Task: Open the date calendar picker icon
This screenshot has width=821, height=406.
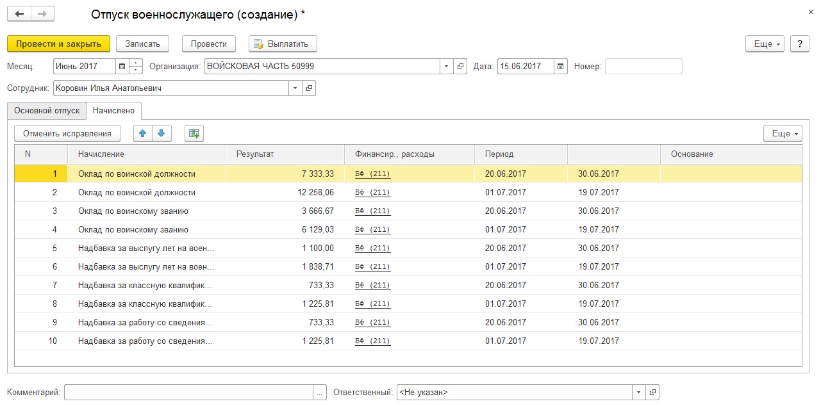Action: coord(561,67)
